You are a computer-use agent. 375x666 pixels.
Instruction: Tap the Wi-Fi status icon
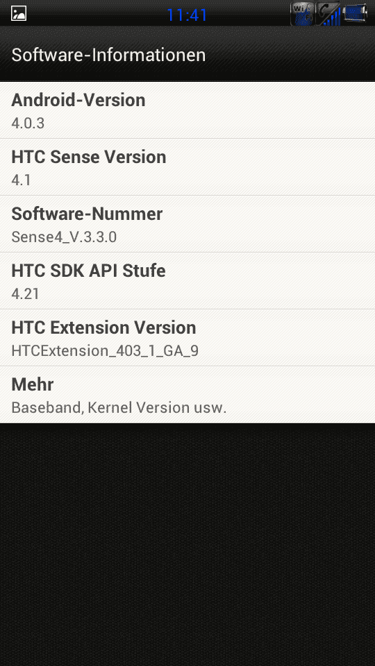click(302, 14)
